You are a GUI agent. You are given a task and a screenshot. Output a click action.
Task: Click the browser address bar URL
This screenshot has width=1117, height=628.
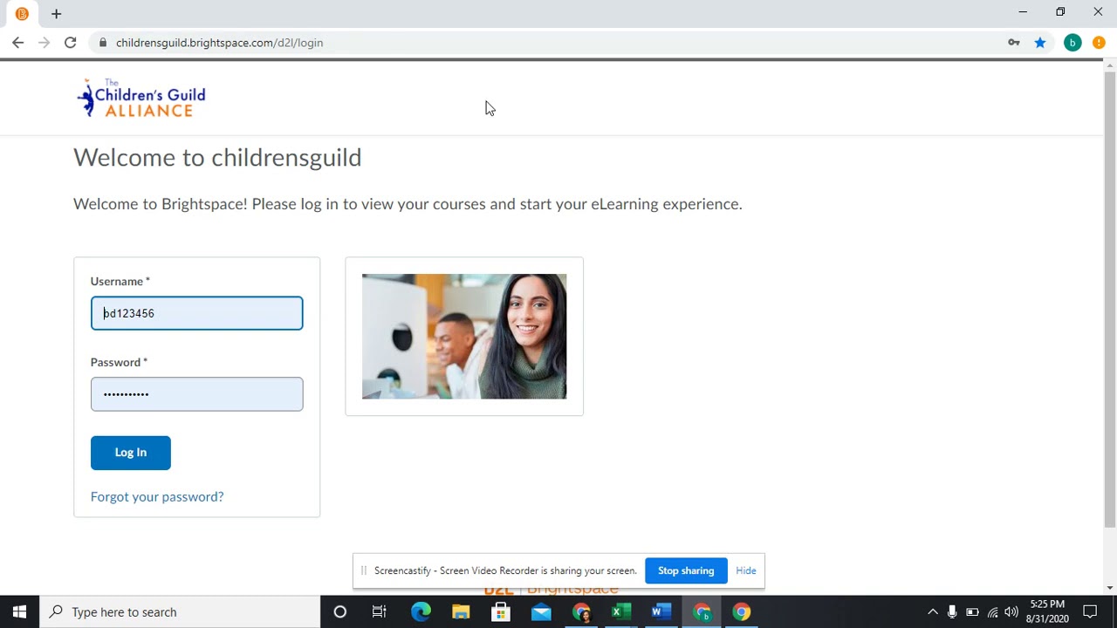(219, 43)
